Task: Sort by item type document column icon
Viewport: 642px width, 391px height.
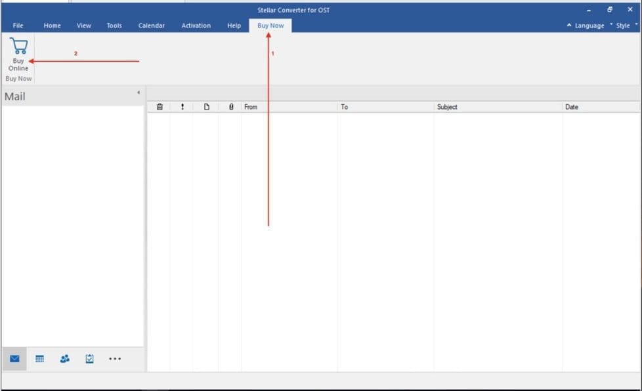Action: click(x=206, y=107)
